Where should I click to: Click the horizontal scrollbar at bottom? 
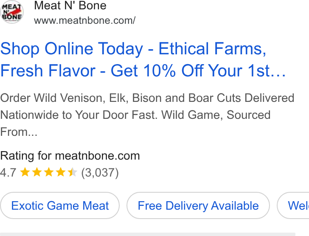pyautogui.click(x=148, y=234)
